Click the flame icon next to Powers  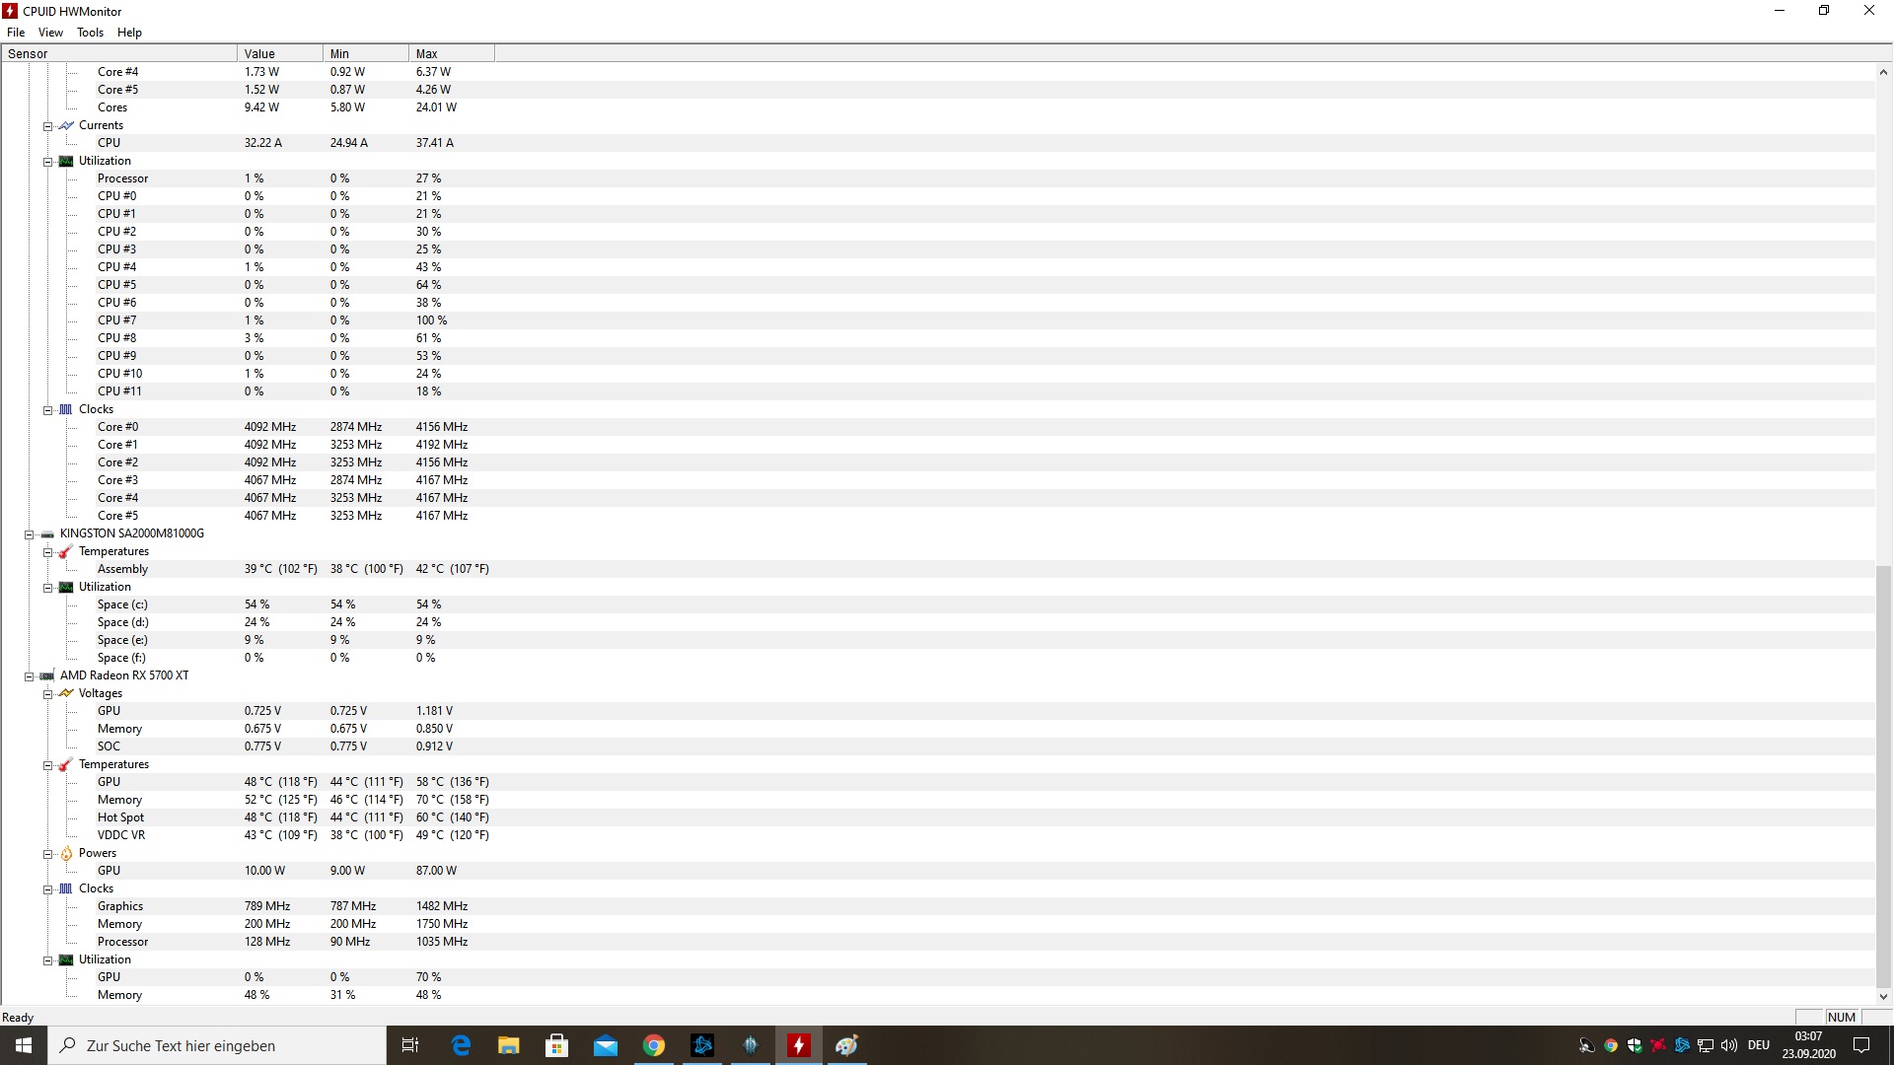pos(66,853)
